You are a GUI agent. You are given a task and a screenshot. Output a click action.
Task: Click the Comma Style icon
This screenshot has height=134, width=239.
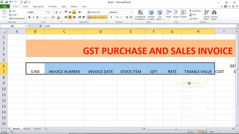121,17
